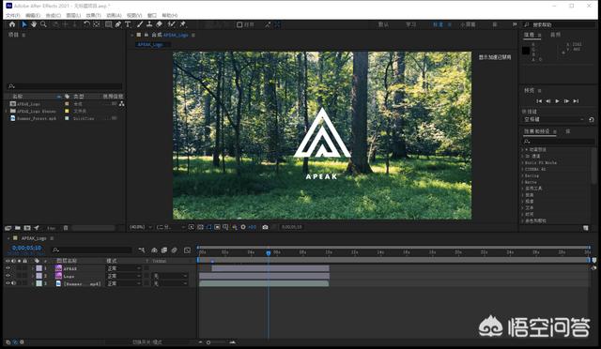Viewport: 601px width, 349px height.
Task: Select the Hand tool in the toolbar
Action: [x=34, y=24]
